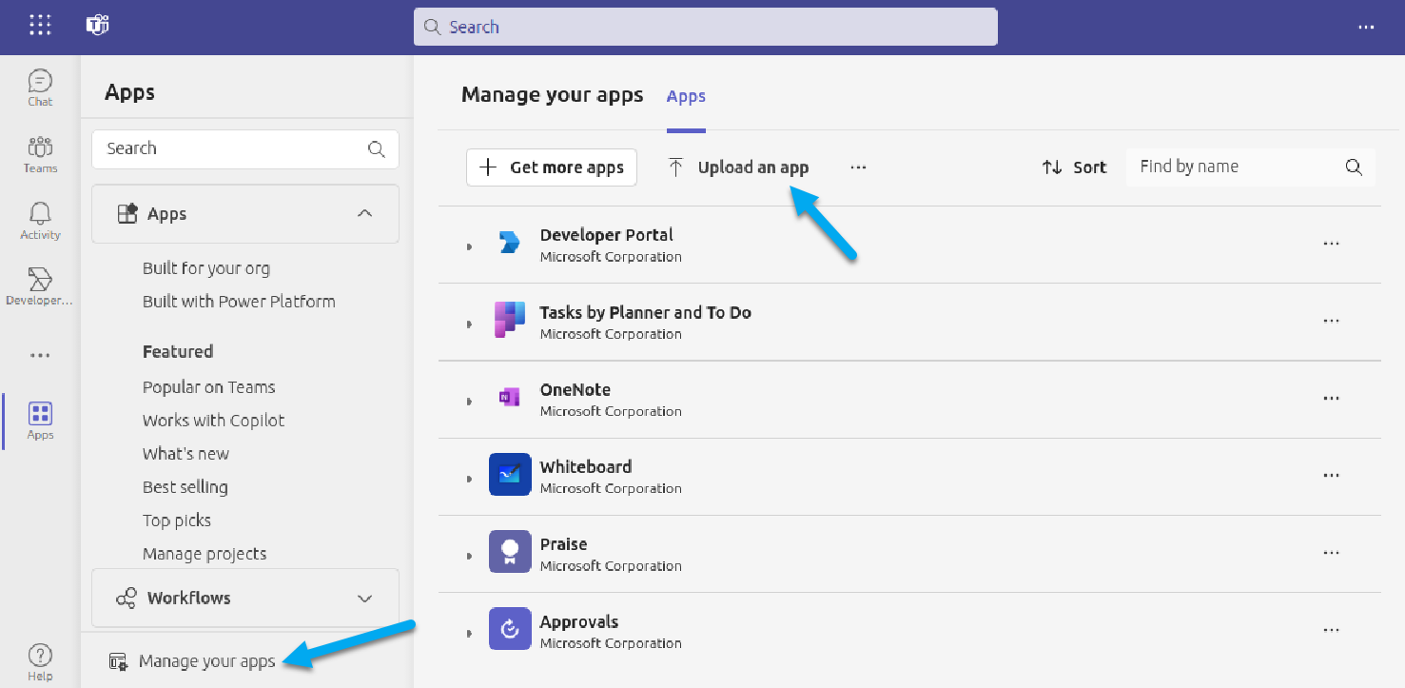Viewport: 1405px width, 688px height.
Task: Click the Approvals app name
Action: pyautogui.click(x=578, y=622)
